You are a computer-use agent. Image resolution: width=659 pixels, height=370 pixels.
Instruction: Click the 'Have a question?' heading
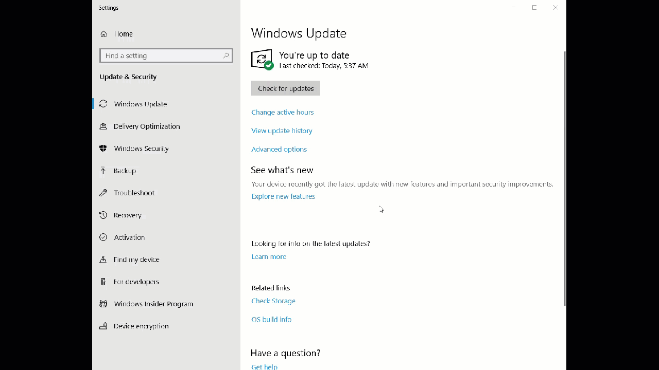coord(286,353)
